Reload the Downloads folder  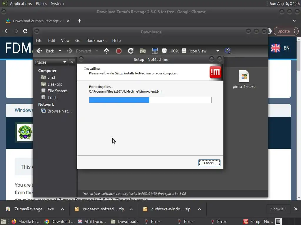click(x=131, y=51)
